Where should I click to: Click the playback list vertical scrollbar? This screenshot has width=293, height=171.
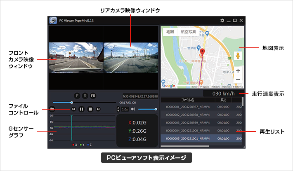point(243,121)
